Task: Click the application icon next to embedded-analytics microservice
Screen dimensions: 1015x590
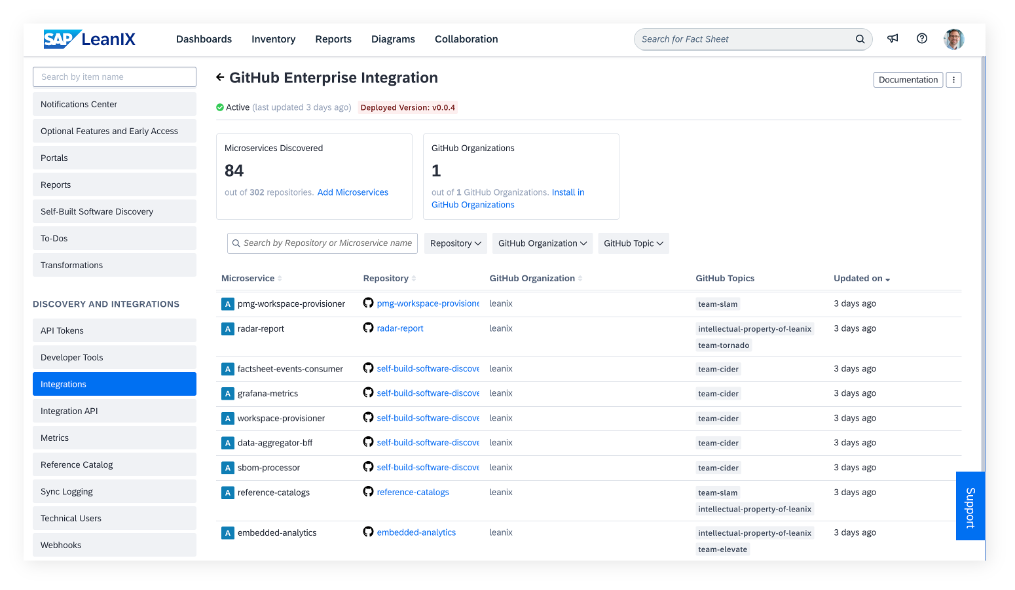Action: [228, 533]
